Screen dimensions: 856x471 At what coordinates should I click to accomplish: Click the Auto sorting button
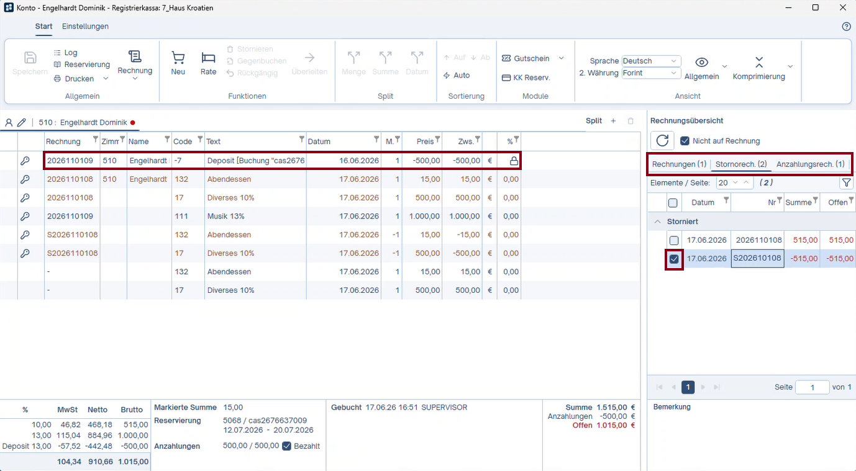point(457,75)
